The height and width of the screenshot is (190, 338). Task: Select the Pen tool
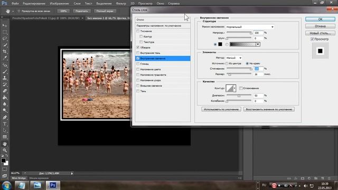pyautogui.click(x=5, y=117)
